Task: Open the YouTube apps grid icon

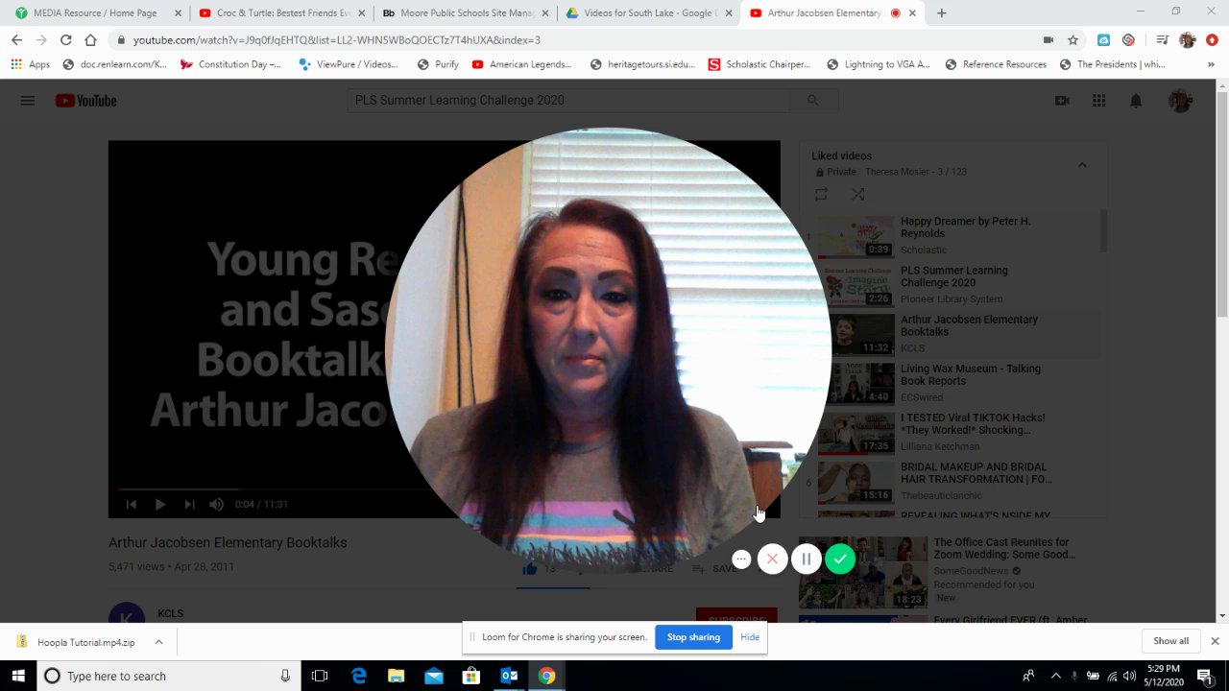Action: point(1099,101)
